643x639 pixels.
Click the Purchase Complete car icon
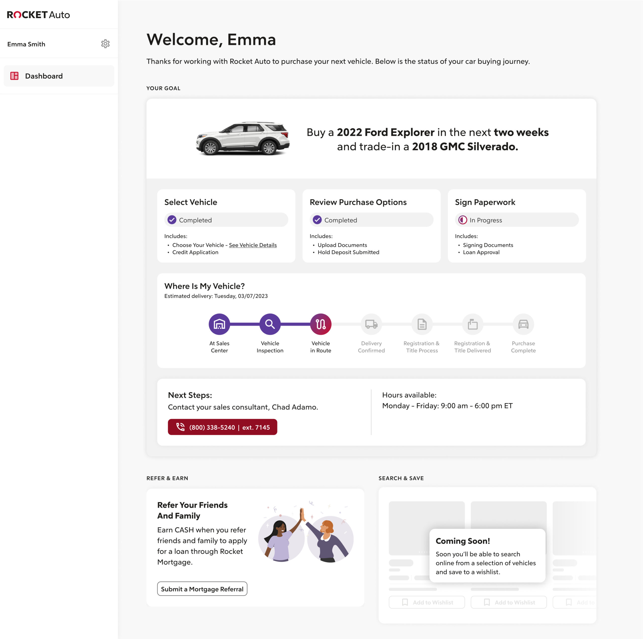point(523,324)
